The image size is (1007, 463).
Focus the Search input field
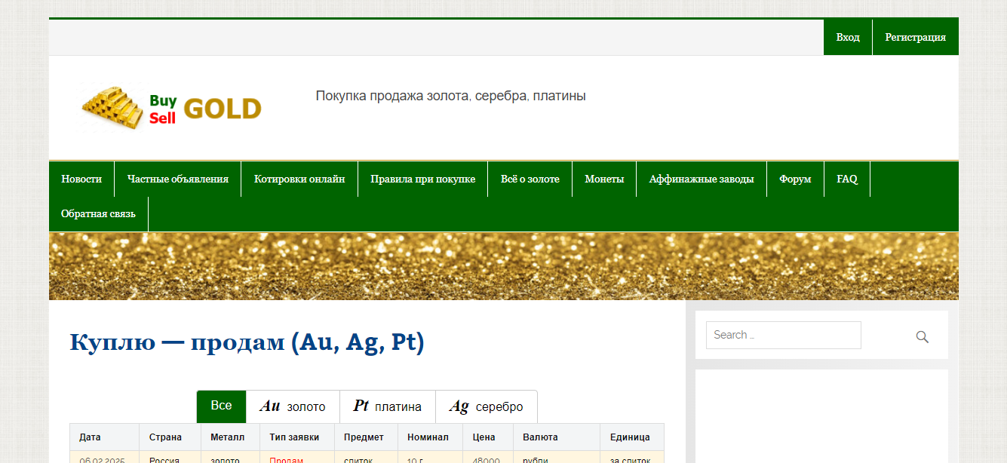coord(783,335)
